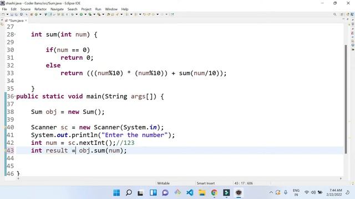Click line number 43 in the gutter
355x199 pixels.
10,150
